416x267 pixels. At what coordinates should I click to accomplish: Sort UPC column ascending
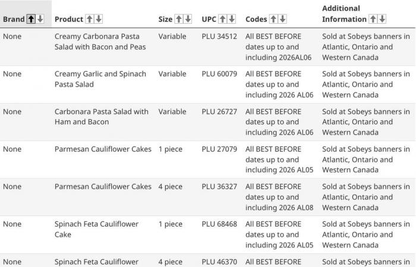click(223, 19)
